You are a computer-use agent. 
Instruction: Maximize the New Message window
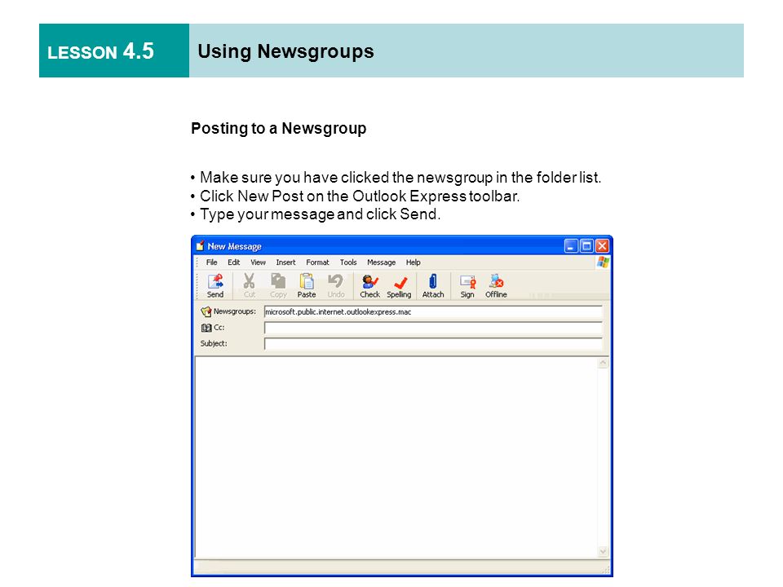586,245
